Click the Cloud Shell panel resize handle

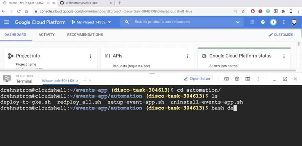pyautogui.click(x=152, y=73)
